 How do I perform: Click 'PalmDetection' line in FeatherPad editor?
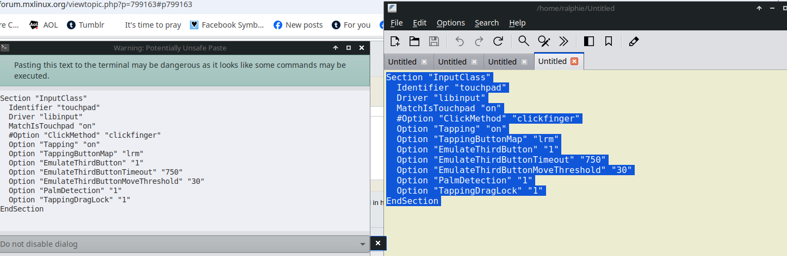point(465,180)
